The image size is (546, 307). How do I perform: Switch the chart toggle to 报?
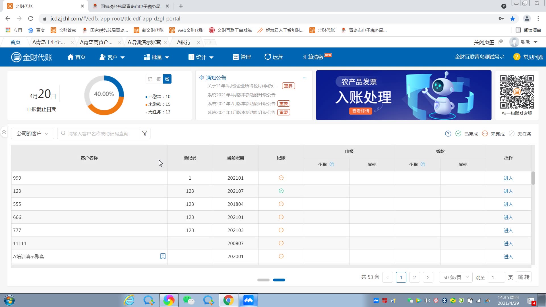159,79
